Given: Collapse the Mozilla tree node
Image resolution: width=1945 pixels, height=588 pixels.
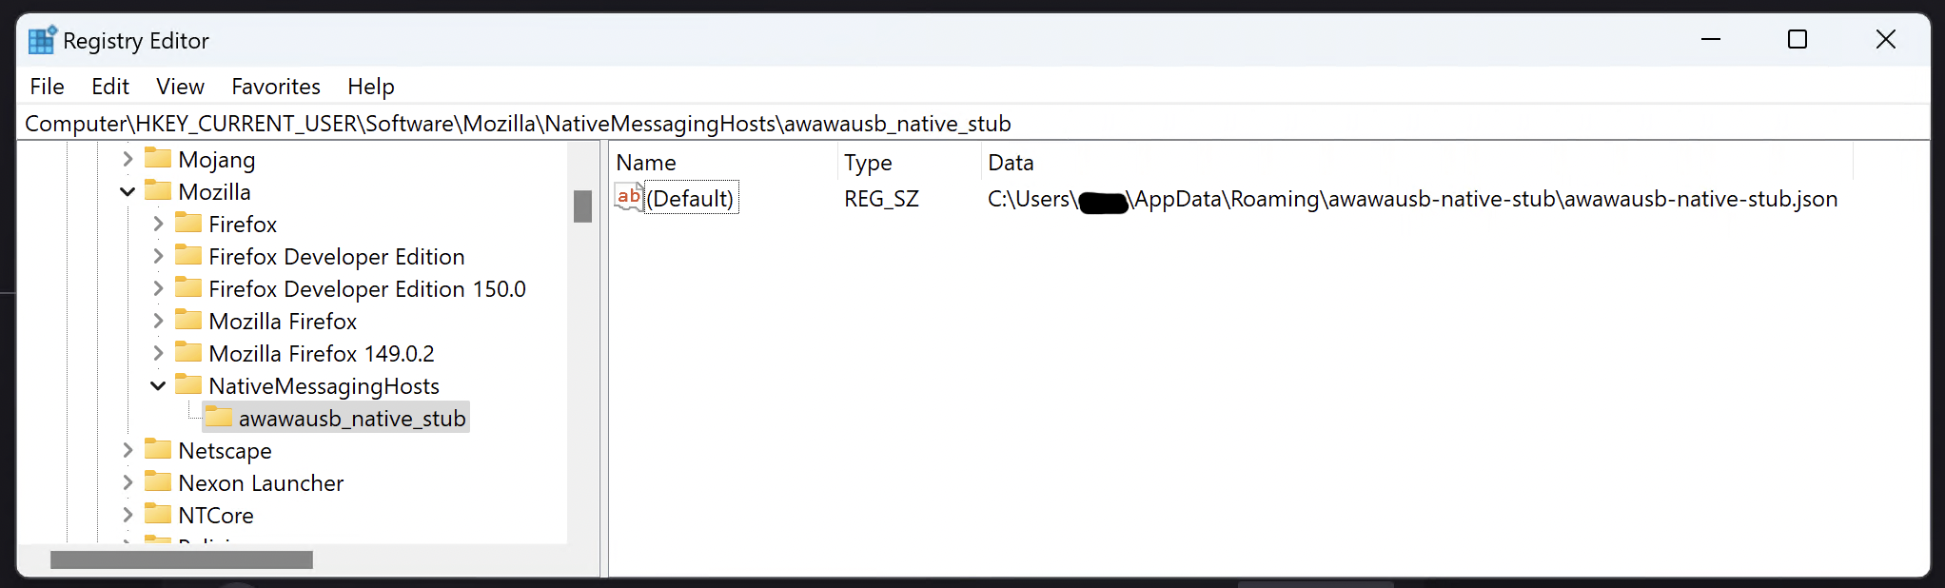Looking at the screenshot, I should pyautogui.click(x=128, y=191).
